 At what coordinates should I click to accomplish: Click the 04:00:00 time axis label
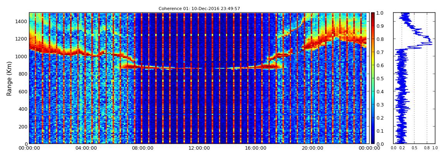[x=85, y=148]
